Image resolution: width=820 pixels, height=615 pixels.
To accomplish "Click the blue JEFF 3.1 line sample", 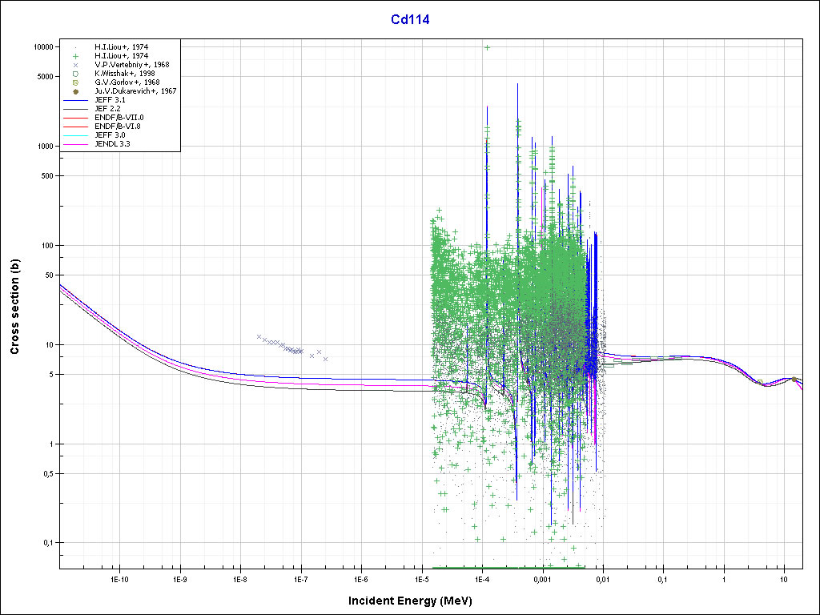I will pos(75,100).
